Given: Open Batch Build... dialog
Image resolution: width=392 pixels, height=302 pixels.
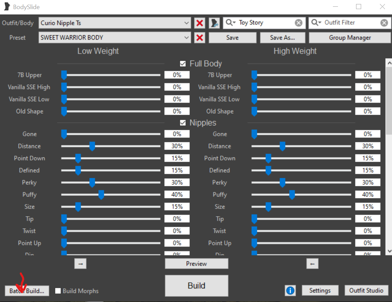Looking at the screenshot, I should coord(27,291).
